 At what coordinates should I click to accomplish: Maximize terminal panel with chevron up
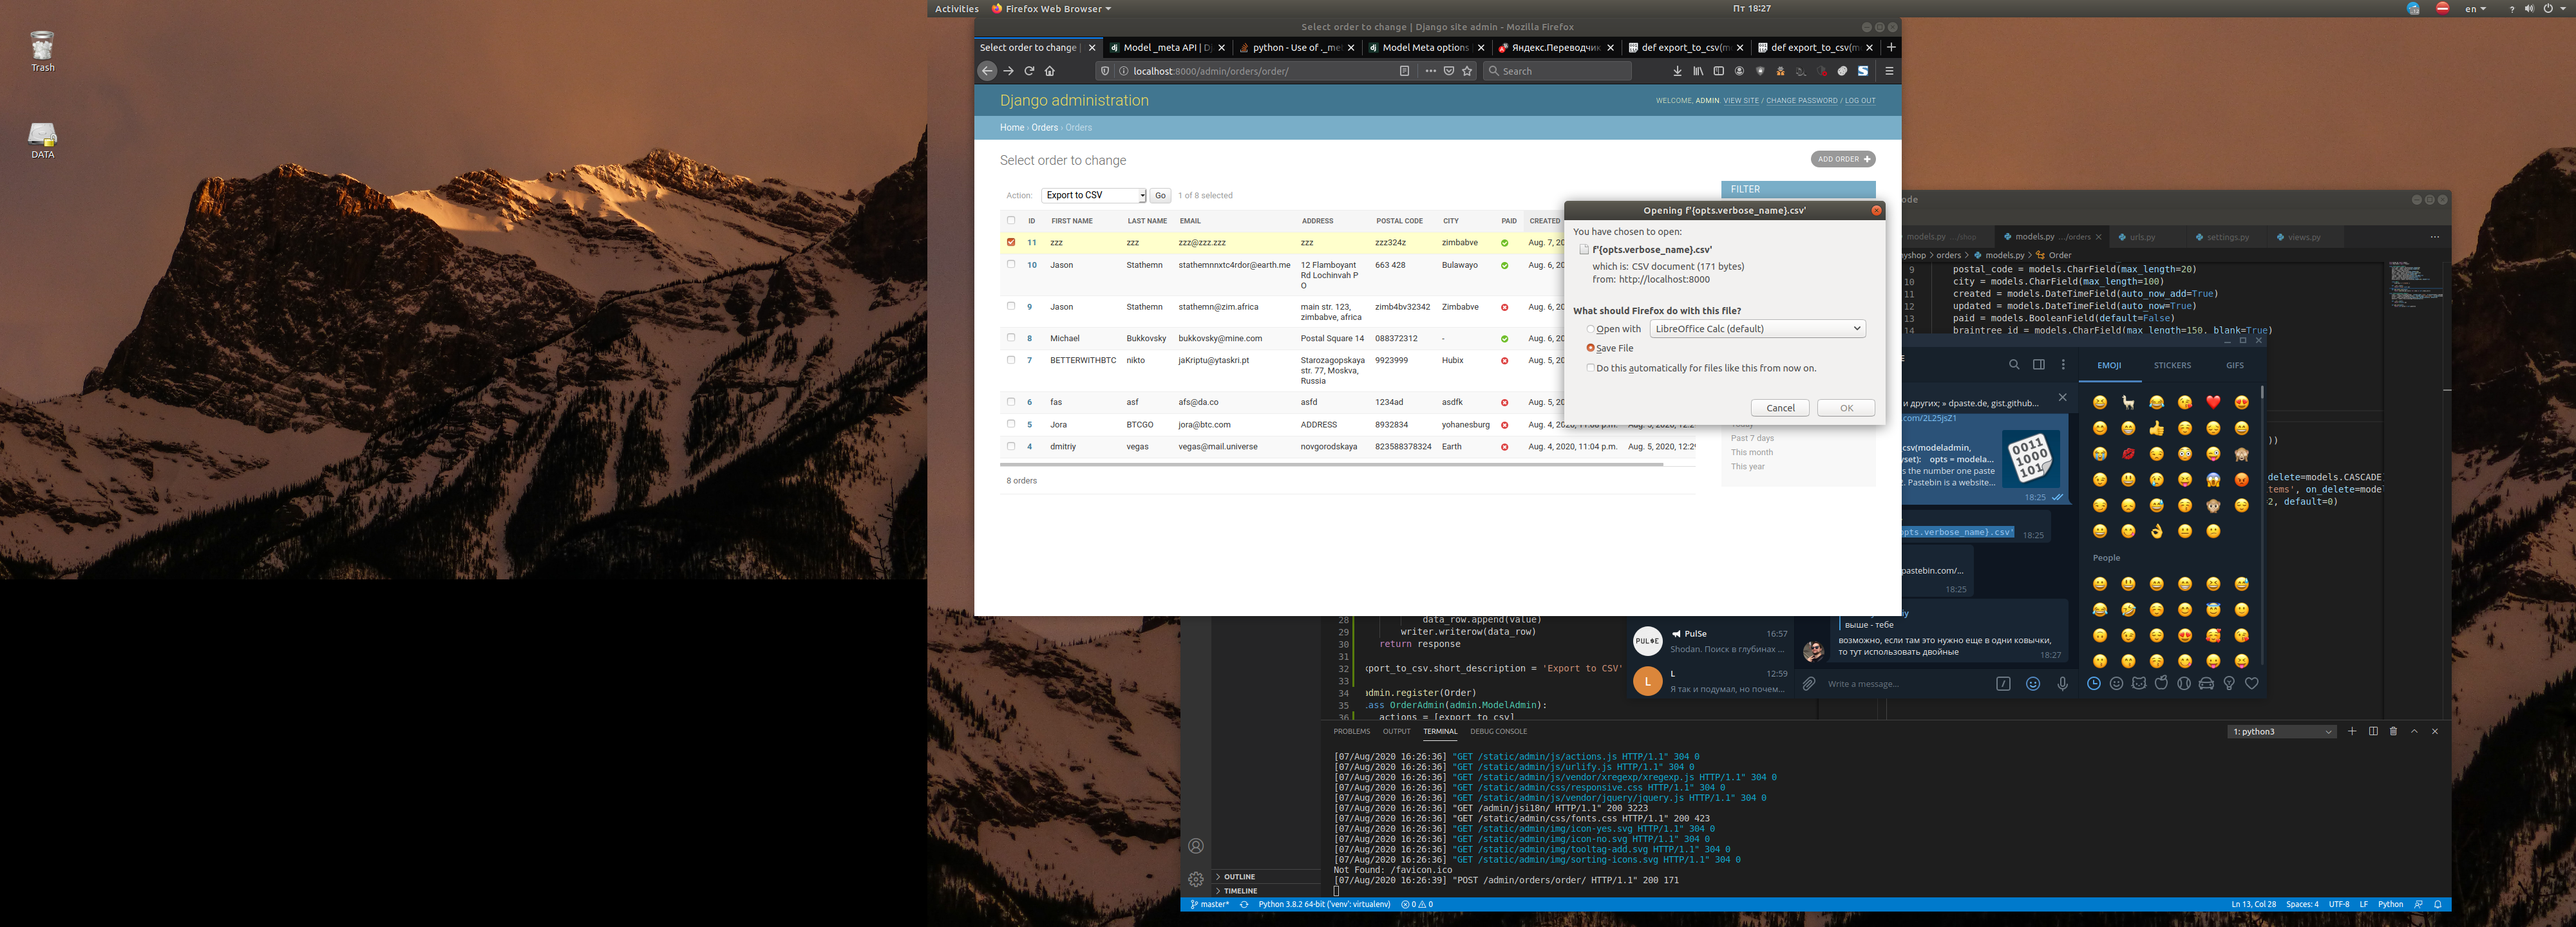click(2414, 731)
